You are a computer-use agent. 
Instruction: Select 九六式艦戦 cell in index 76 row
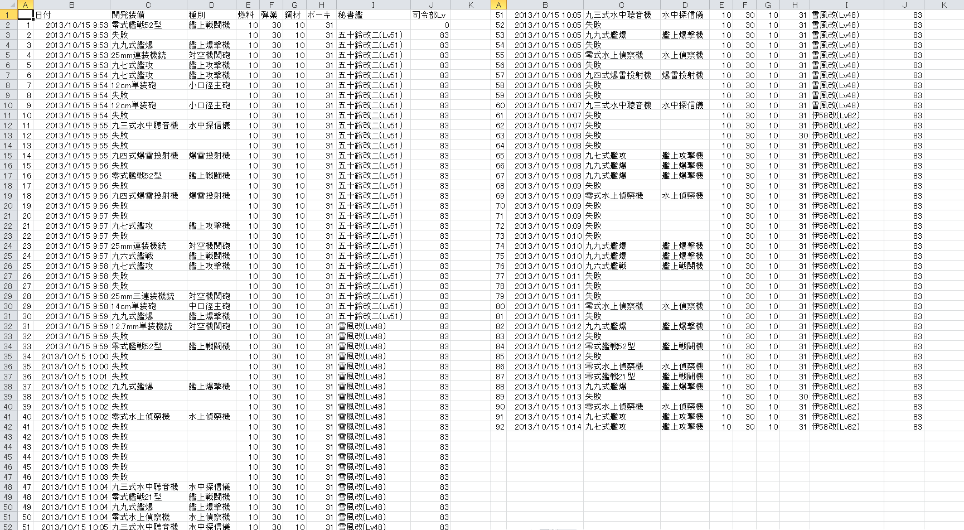tap(622, 266)
